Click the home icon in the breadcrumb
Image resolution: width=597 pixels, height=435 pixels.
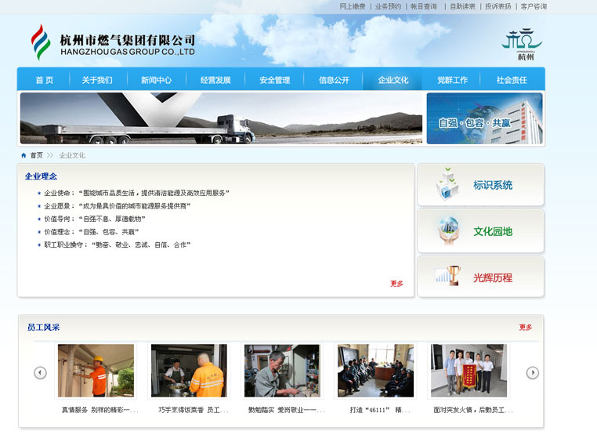[x=24, y=155]
